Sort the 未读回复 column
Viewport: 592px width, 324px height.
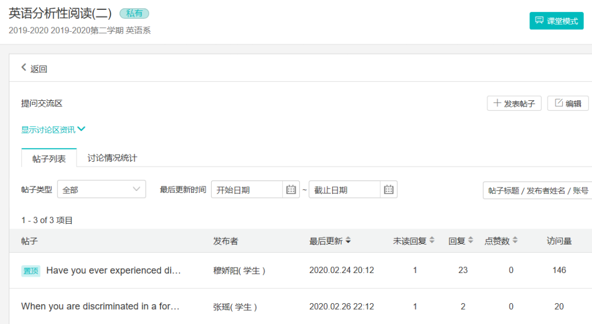432,241
